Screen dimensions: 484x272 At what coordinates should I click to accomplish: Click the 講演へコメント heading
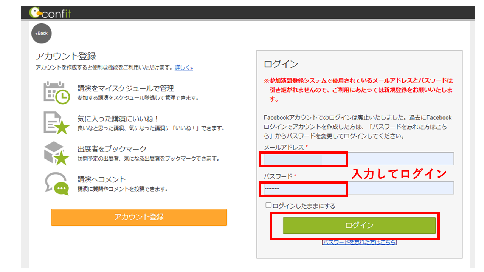click(101, 179)
